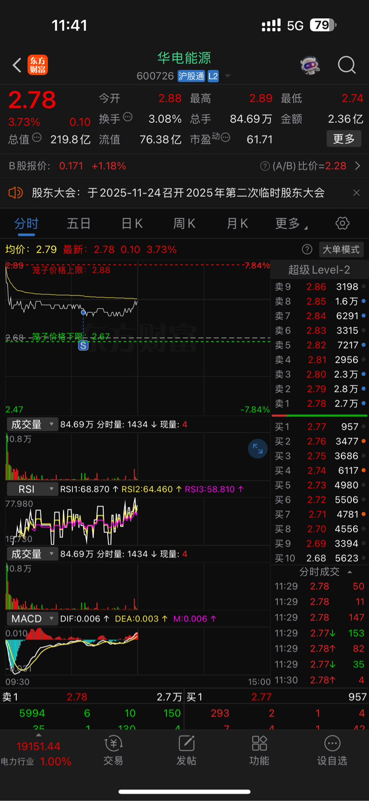369x801 pixels.
Task: Tap the help icon beside 大单模式
Action: coord(307,249)
